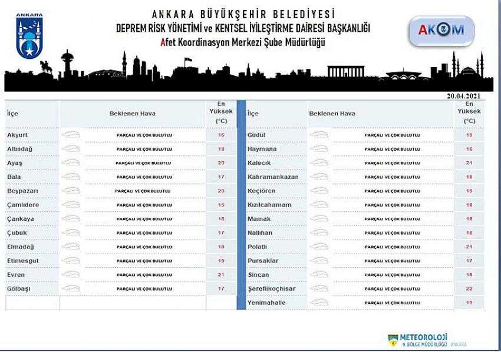Click the cloud icon next to Güdül
Screen dimensions: 501x352
[x=319, y=135]
